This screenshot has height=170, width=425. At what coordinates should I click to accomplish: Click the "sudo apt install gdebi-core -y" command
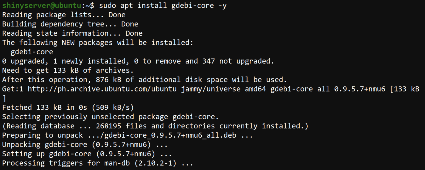pyautogui.click(x=163, y=6)
